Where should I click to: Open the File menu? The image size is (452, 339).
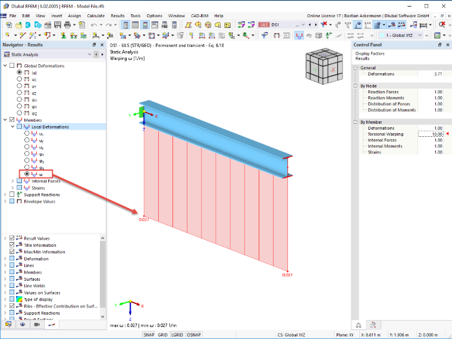tap(12, 16)
